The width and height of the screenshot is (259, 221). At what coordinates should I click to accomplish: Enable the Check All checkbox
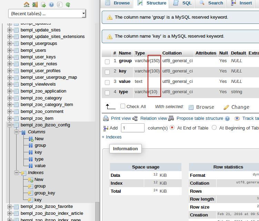[123, 106]
